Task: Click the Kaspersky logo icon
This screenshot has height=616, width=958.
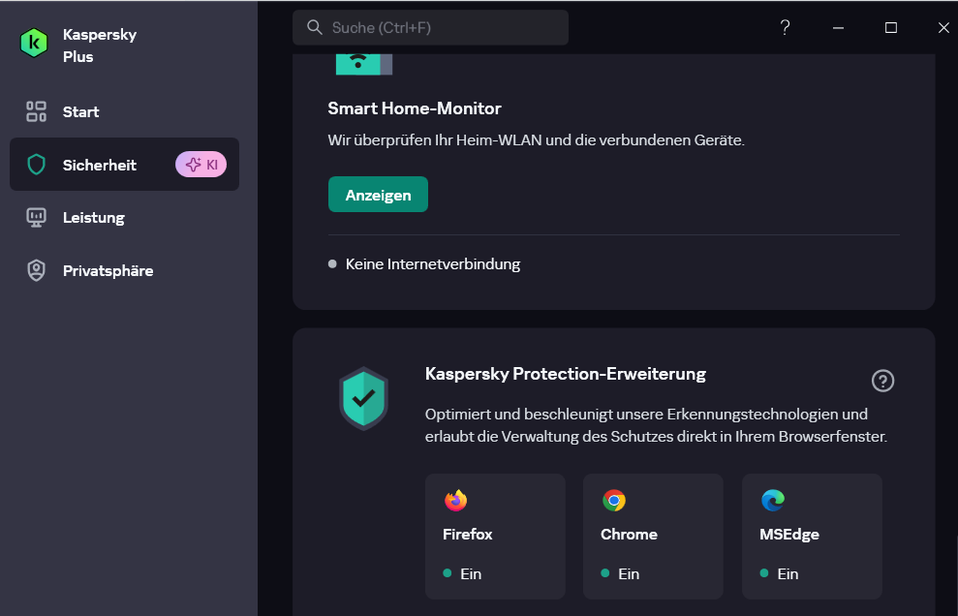Action: click(34, 43)
